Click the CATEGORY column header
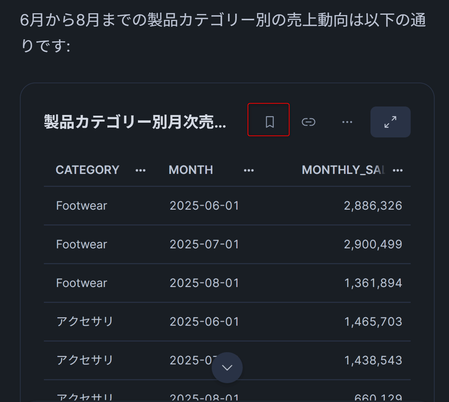Screen dimensions: 449x402 87,170
